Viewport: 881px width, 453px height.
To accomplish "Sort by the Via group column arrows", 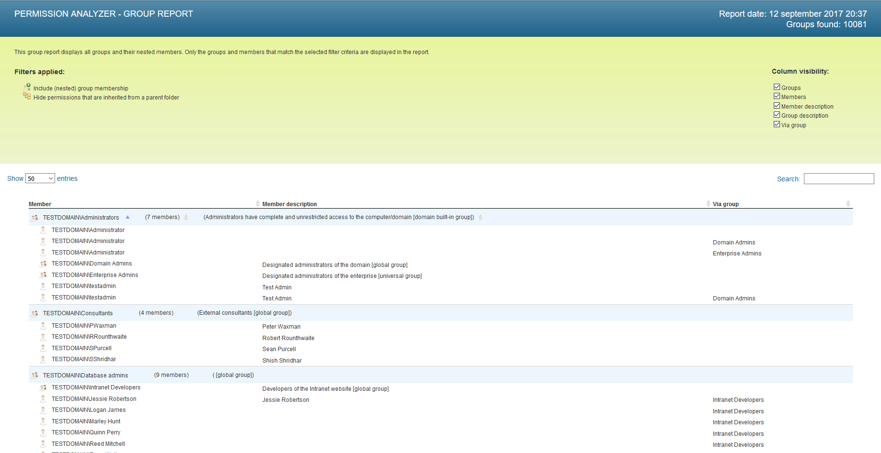I will 848,204.
